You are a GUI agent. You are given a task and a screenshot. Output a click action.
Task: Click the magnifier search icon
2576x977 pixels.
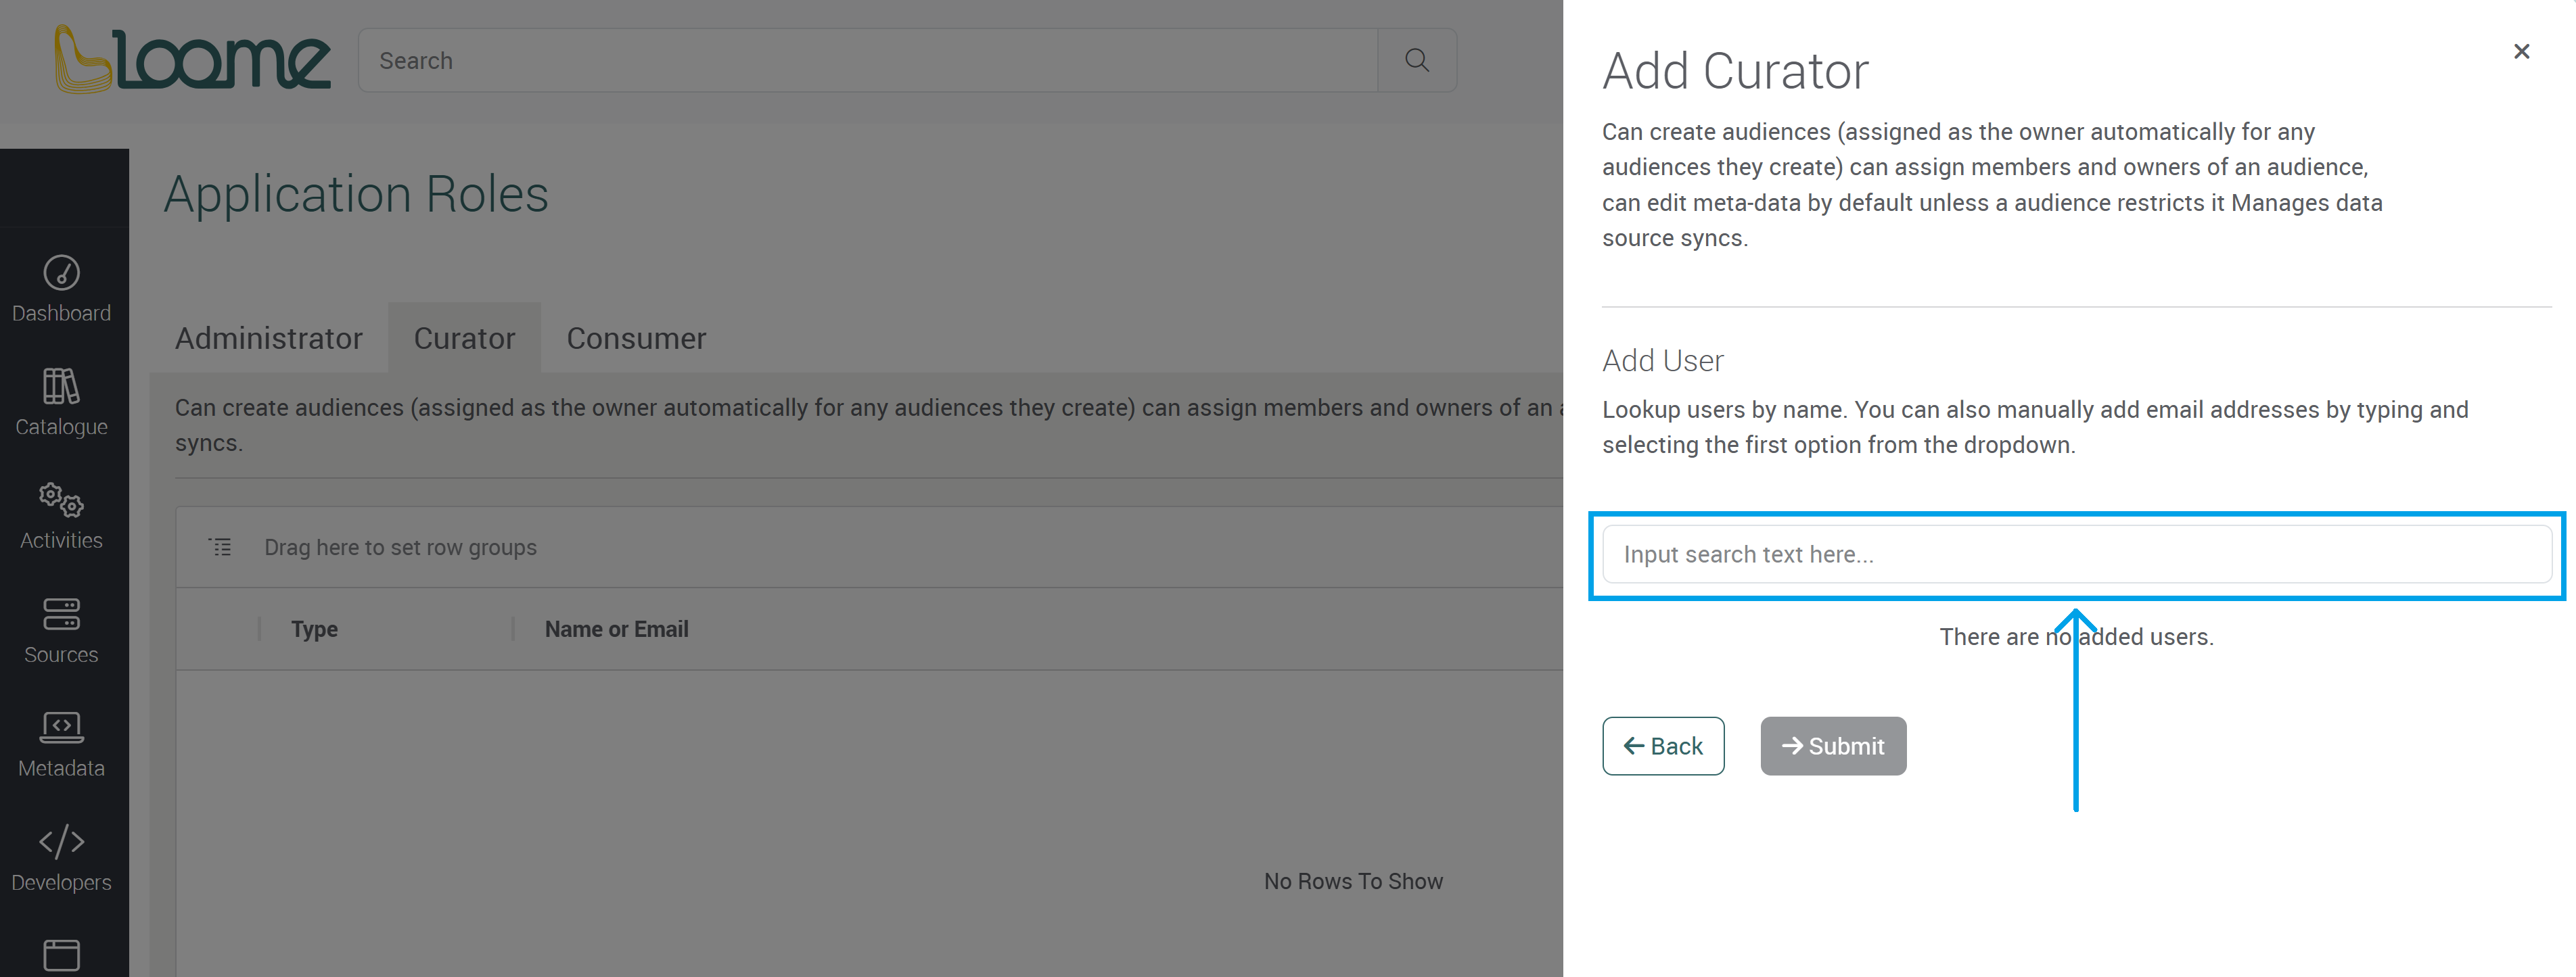(1416, 61)
